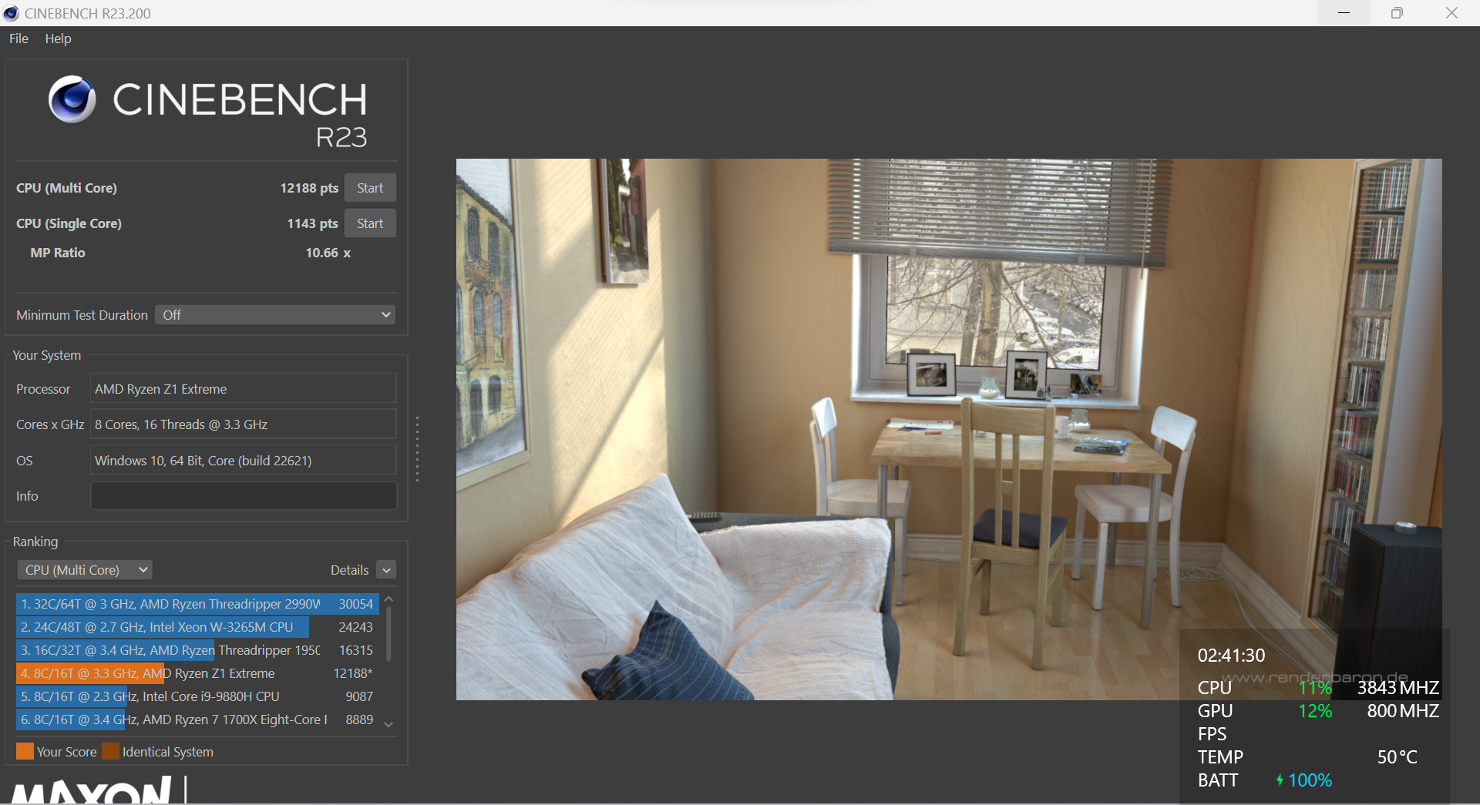Start the CPU Single Core test

[x=370, y=223]
